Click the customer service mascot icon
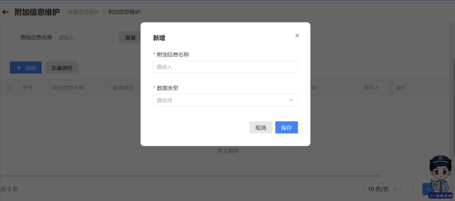The width and height of the screenshot is (455, 201). tap(440, 177)
